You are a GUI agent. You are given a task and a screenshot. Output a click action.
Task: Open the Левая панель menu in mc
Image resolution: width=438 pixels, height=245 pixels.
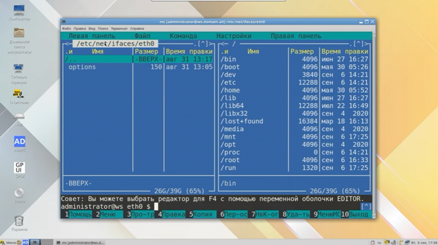point(92,36)
